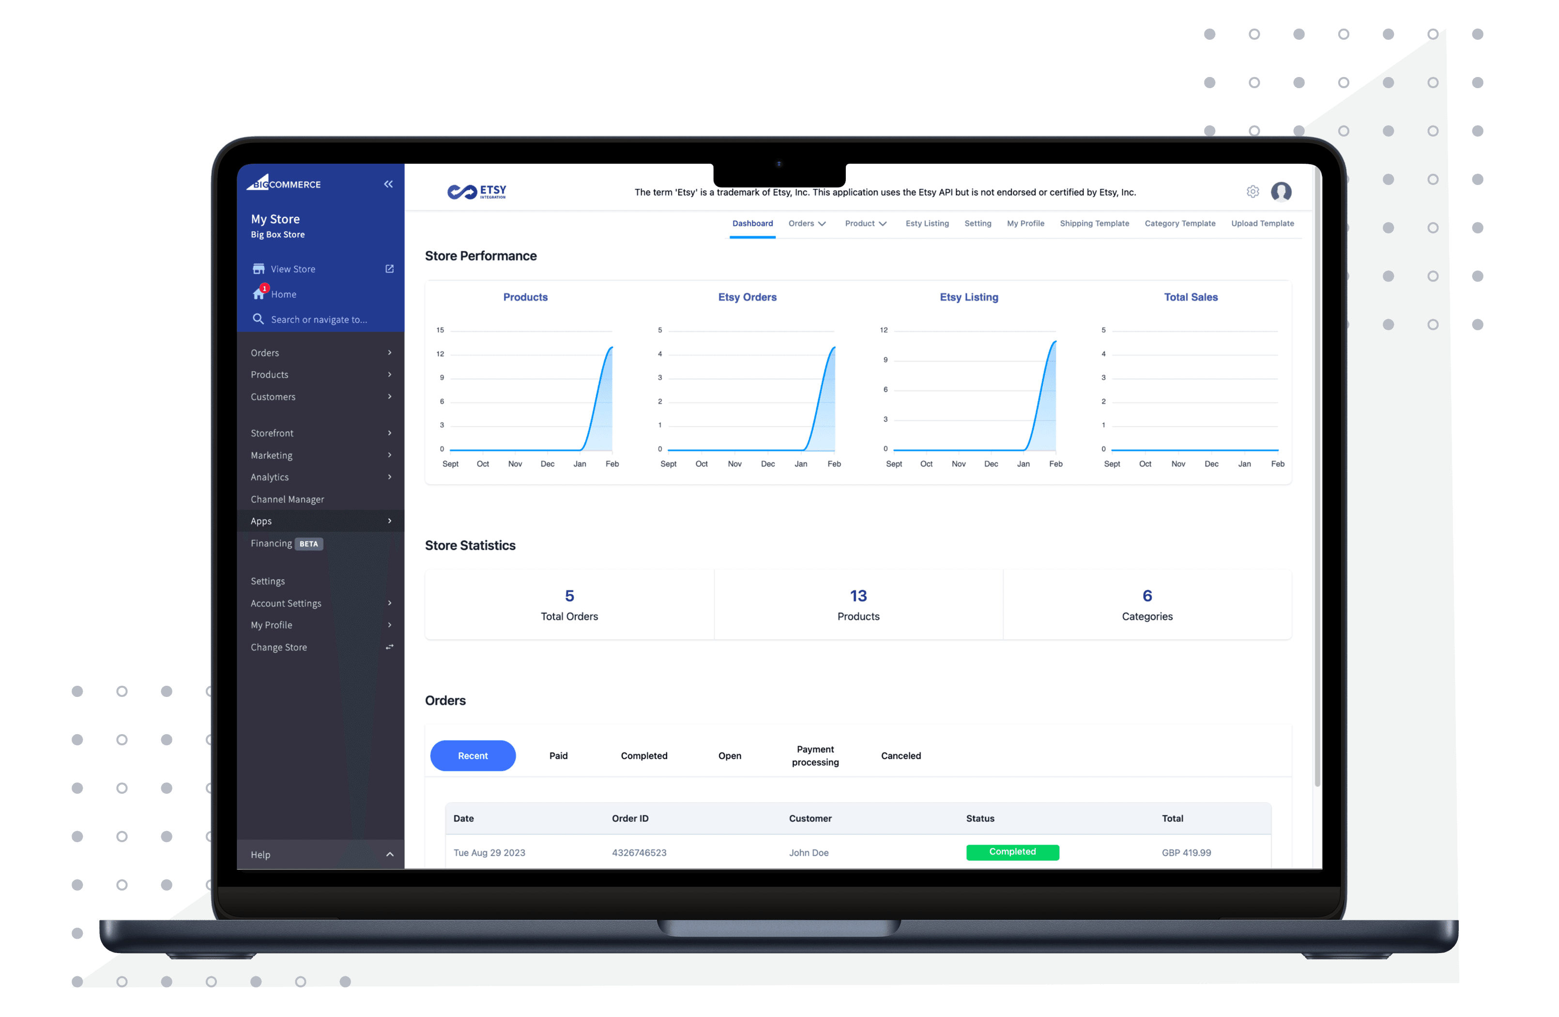
Task: Click the Recent orders button
Action: tap(473, 755)
